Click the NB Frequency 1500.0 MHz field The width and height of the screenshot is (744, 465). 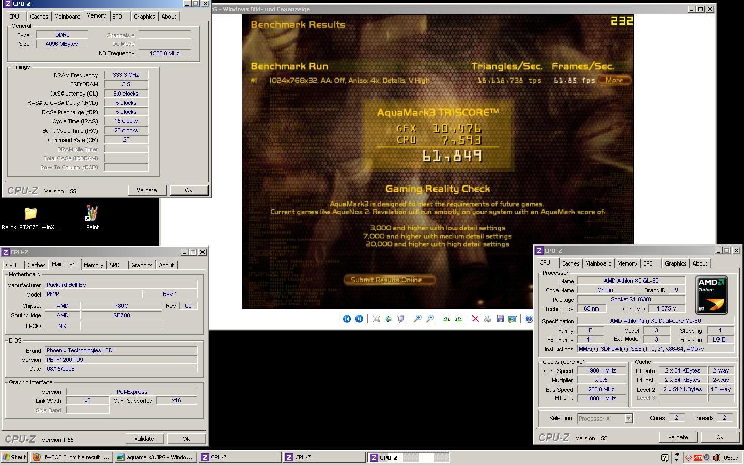[165, 53]
